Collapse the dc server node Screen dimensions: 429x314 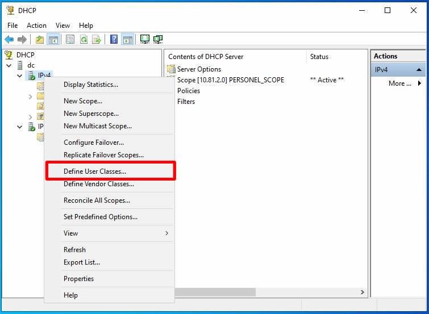[x=9, y=66]
